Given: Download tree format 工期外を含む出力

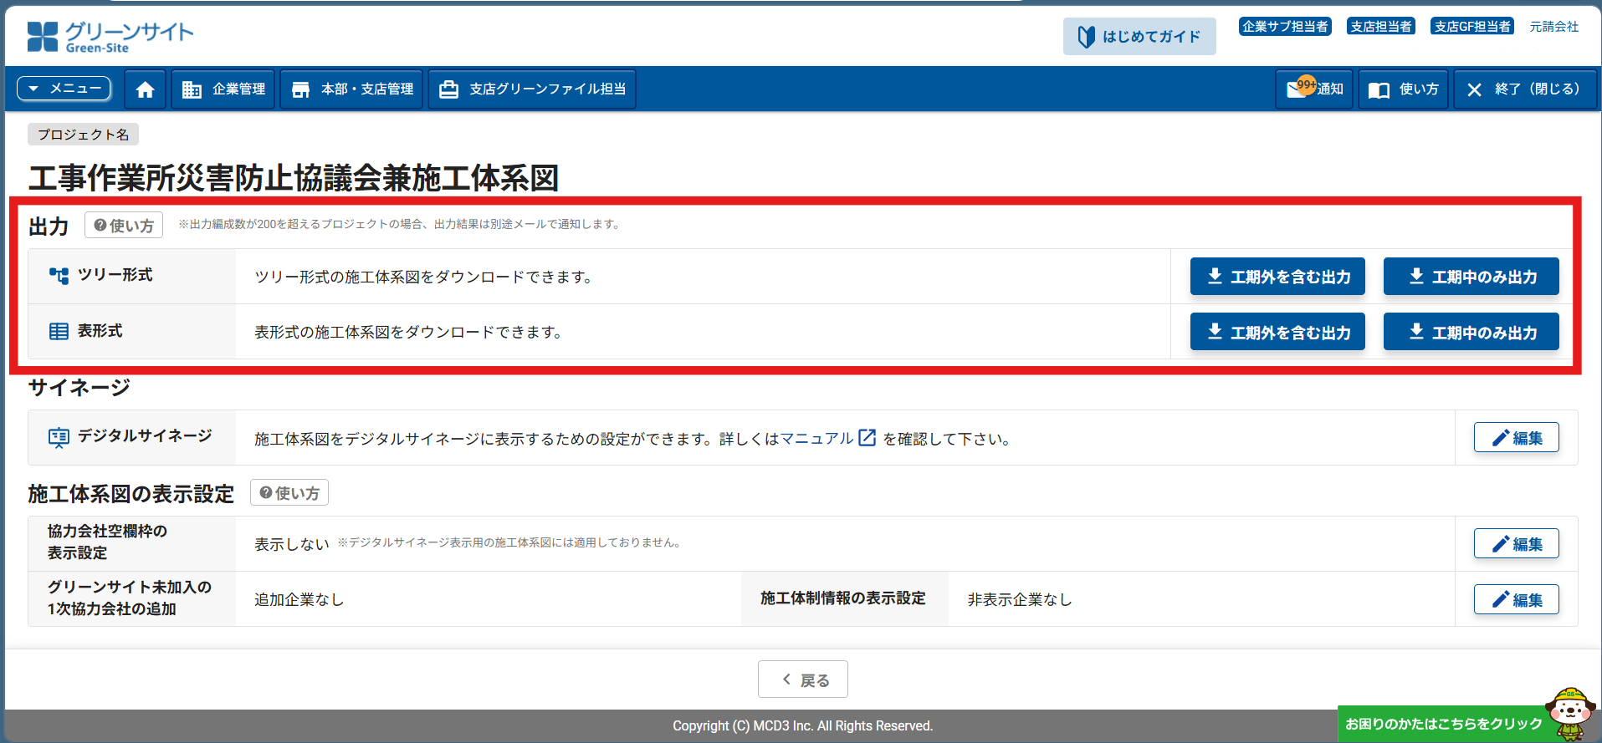Looking at the screenshot, I should pos(1277,277).
